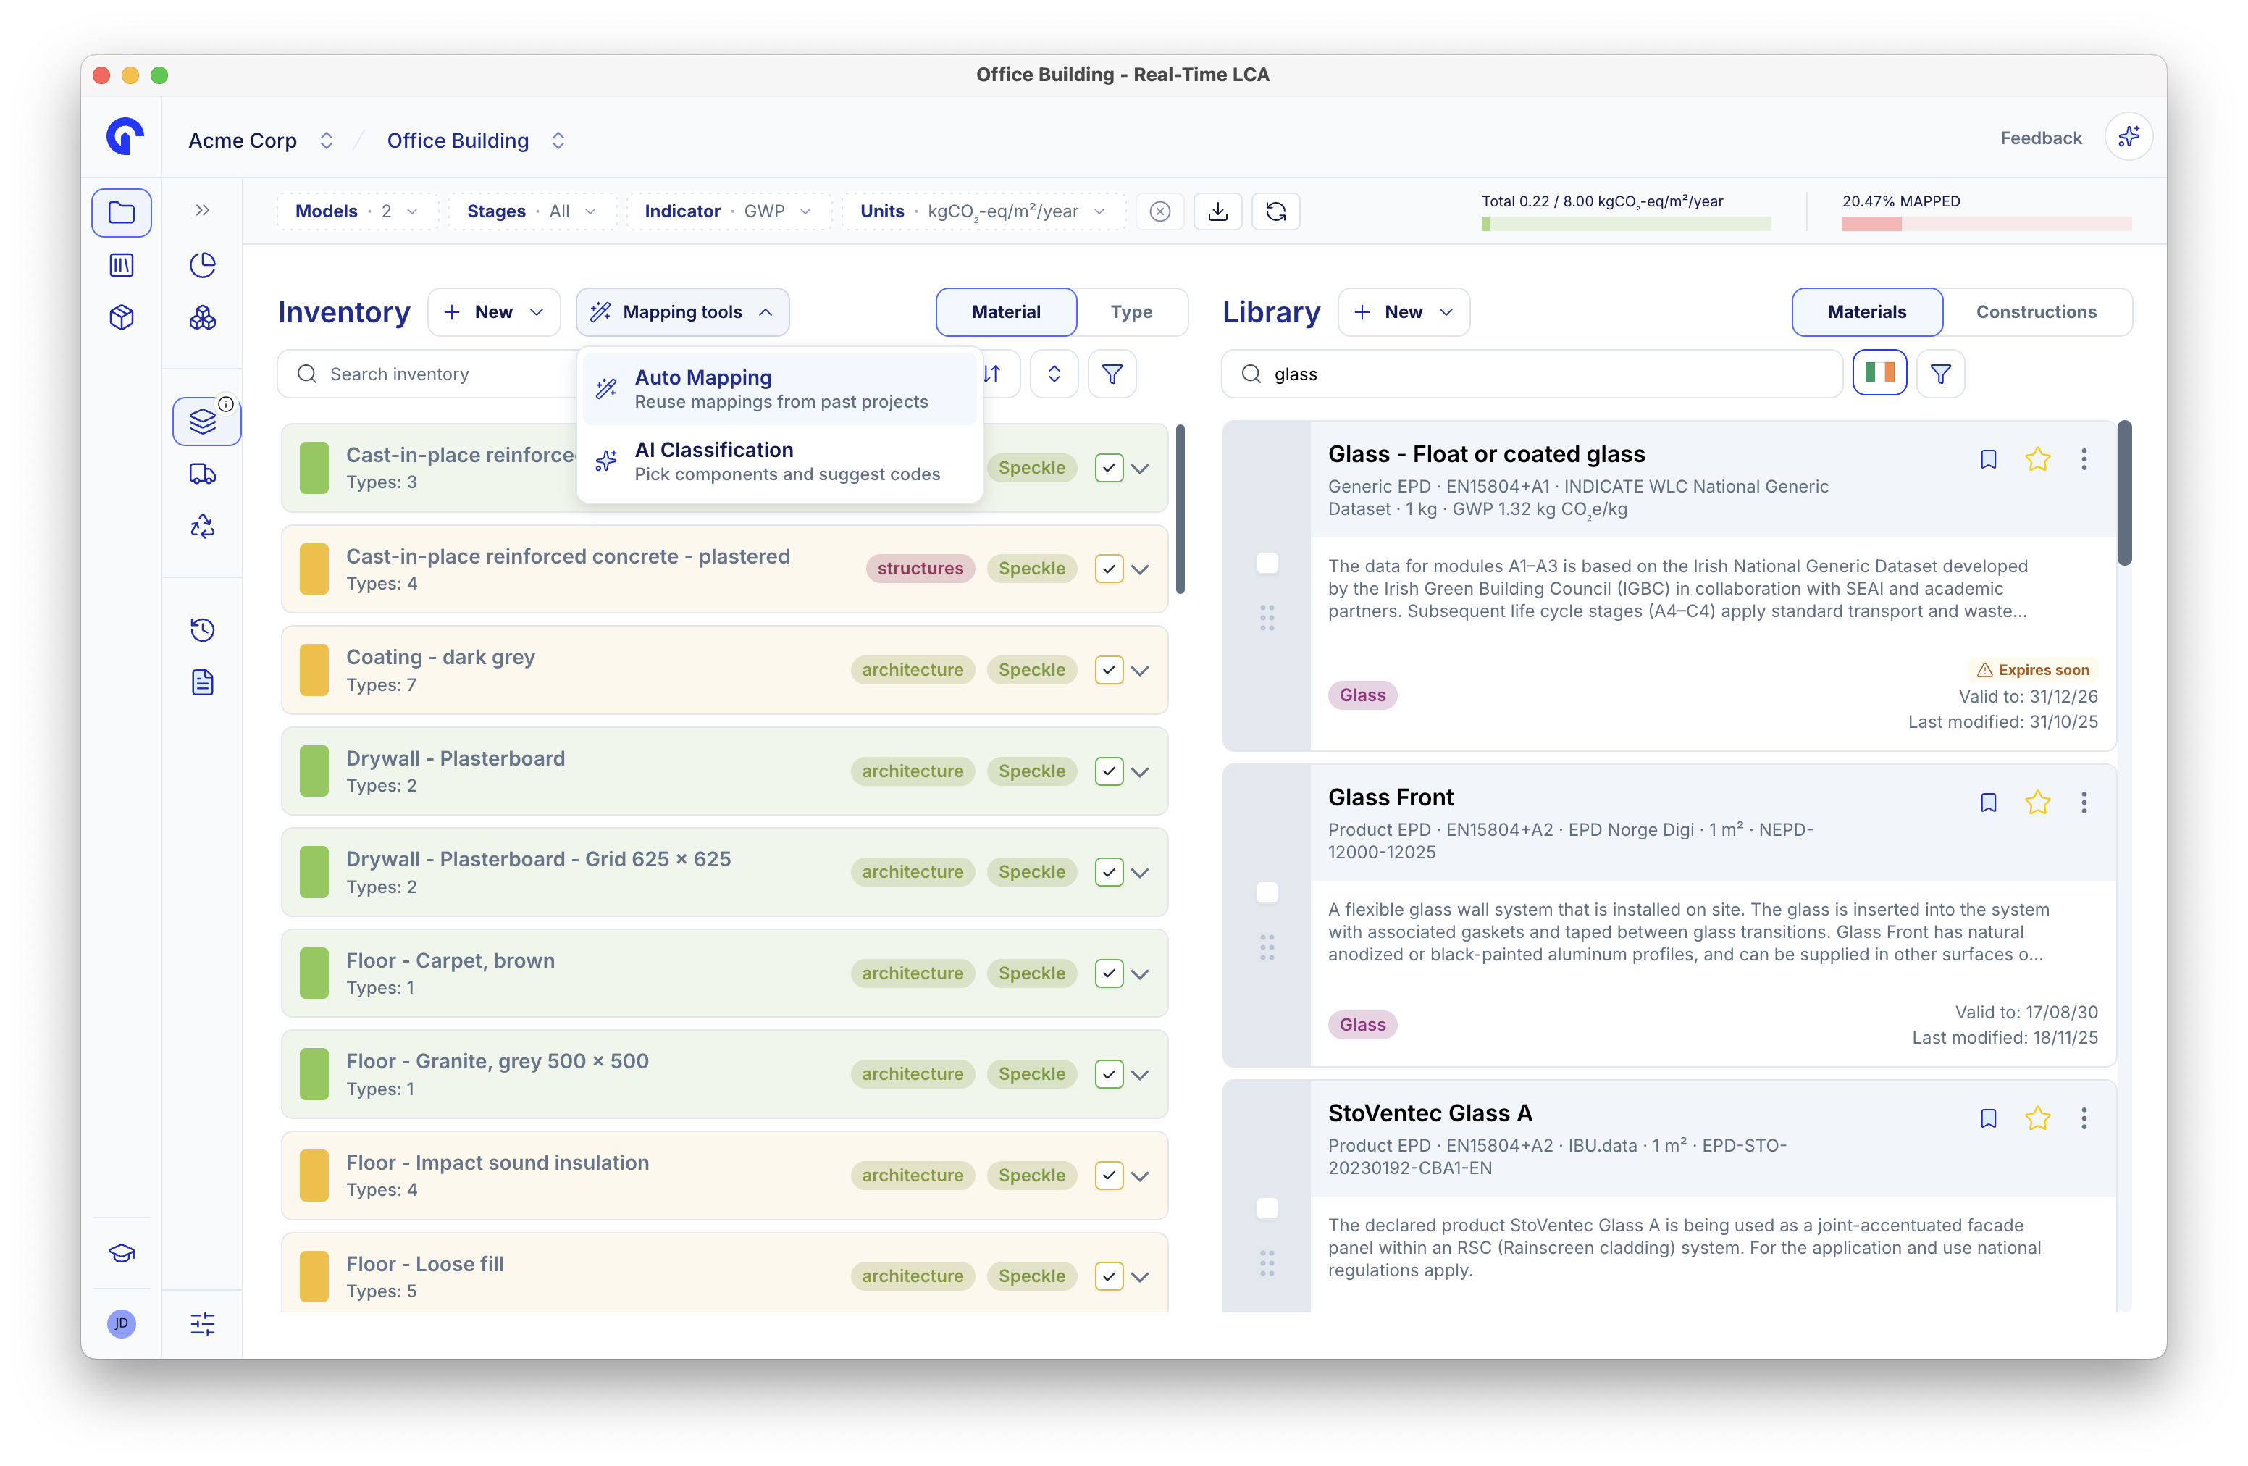Click the Feedback link
Screen dimensions: 2248x1466
[x=2040, y=138]
